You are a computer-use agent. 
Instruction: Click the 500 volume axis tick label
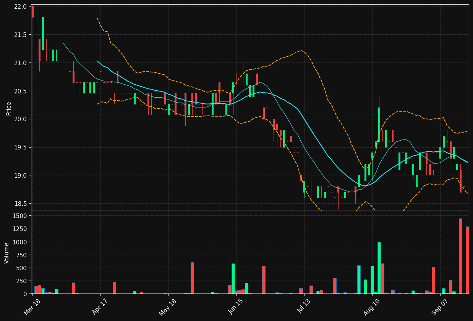point(22,268)
